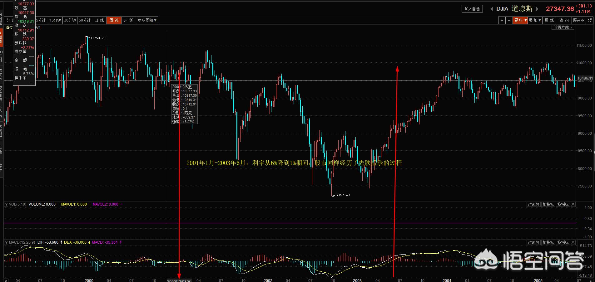
Task: Click 换指标 in the VOL panel
Action: coord(563,204)
